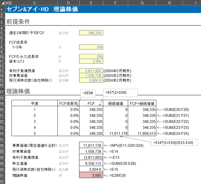The height and width of the screenshot is (184, 201).
Task: Select the 1~5年 growth rate cell 0%
Action: tap(91, 47)
